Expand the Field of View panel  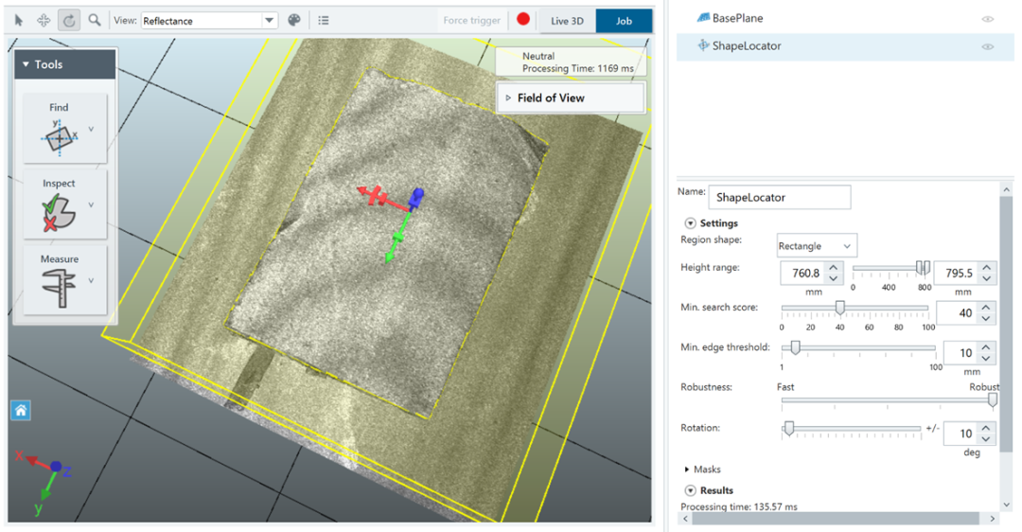[x=571, y=98]
